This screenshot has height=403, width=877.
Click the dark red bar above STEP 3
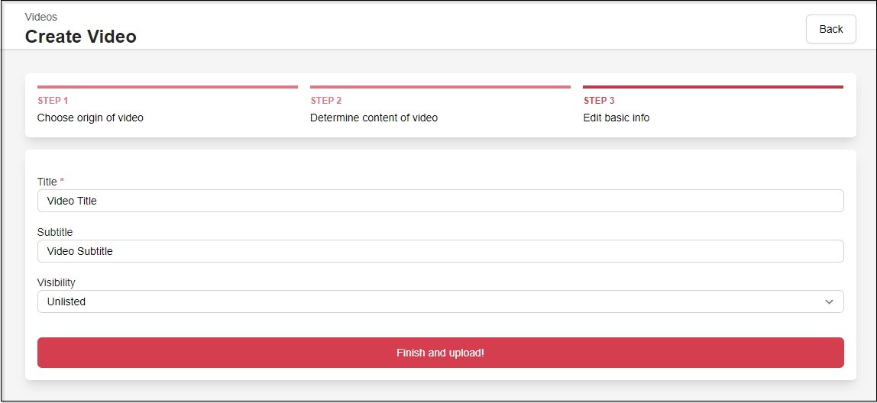[713, 87]
